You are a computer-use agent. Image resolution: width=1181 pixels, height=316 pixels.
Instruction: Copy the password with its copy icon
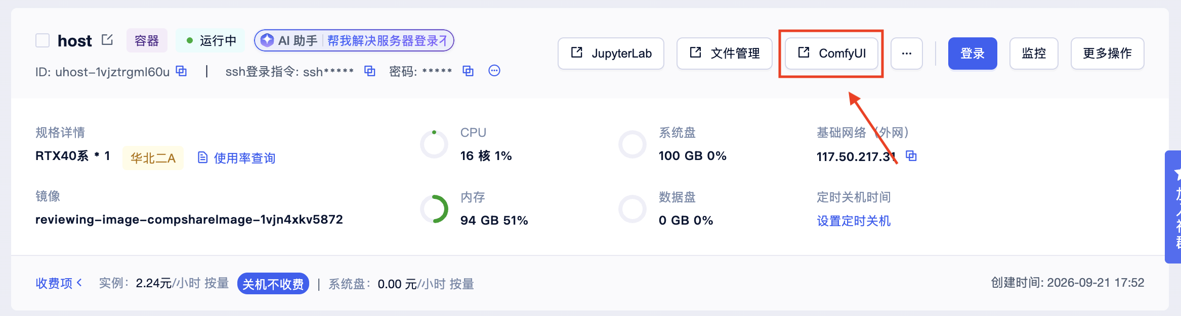click(468, 71)
